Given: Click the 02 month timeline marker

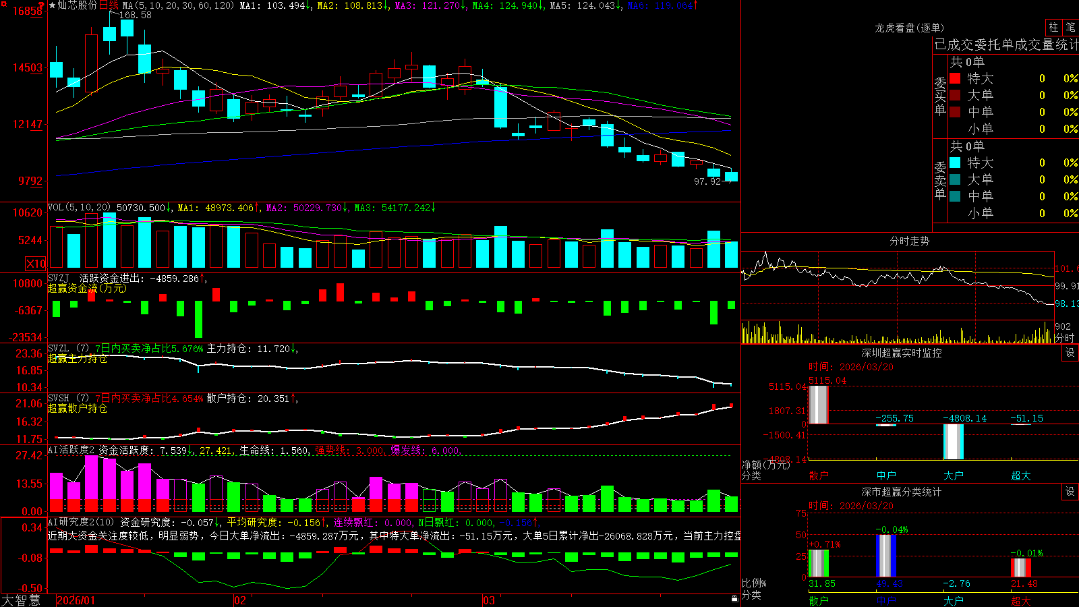Looking at the screenshot, I should coord(240,600).
